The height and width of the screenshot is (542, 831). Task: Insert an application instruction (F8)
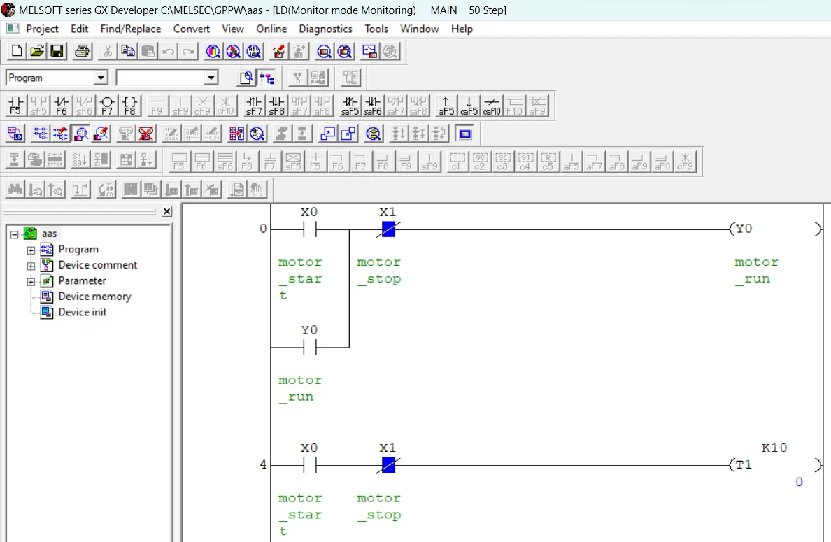click(130, 105)
